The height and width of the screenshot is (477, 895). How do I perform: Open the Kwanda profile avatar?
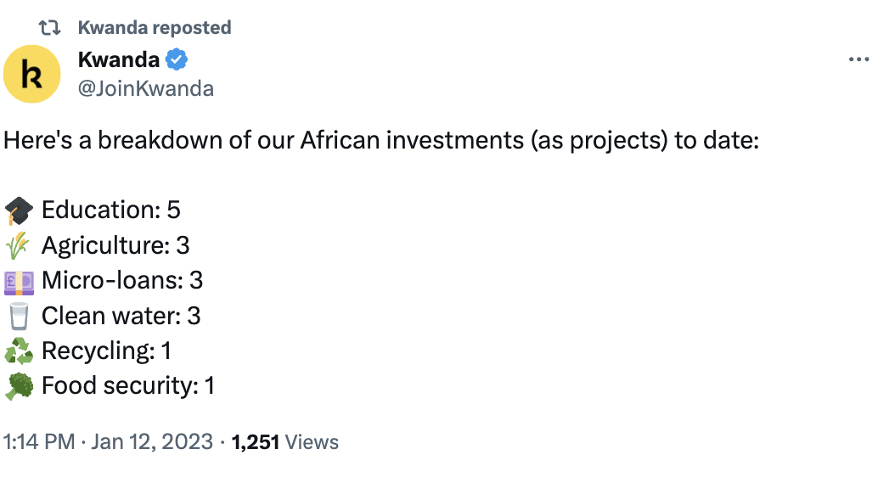pyautogui.click(x=32, y=74)
